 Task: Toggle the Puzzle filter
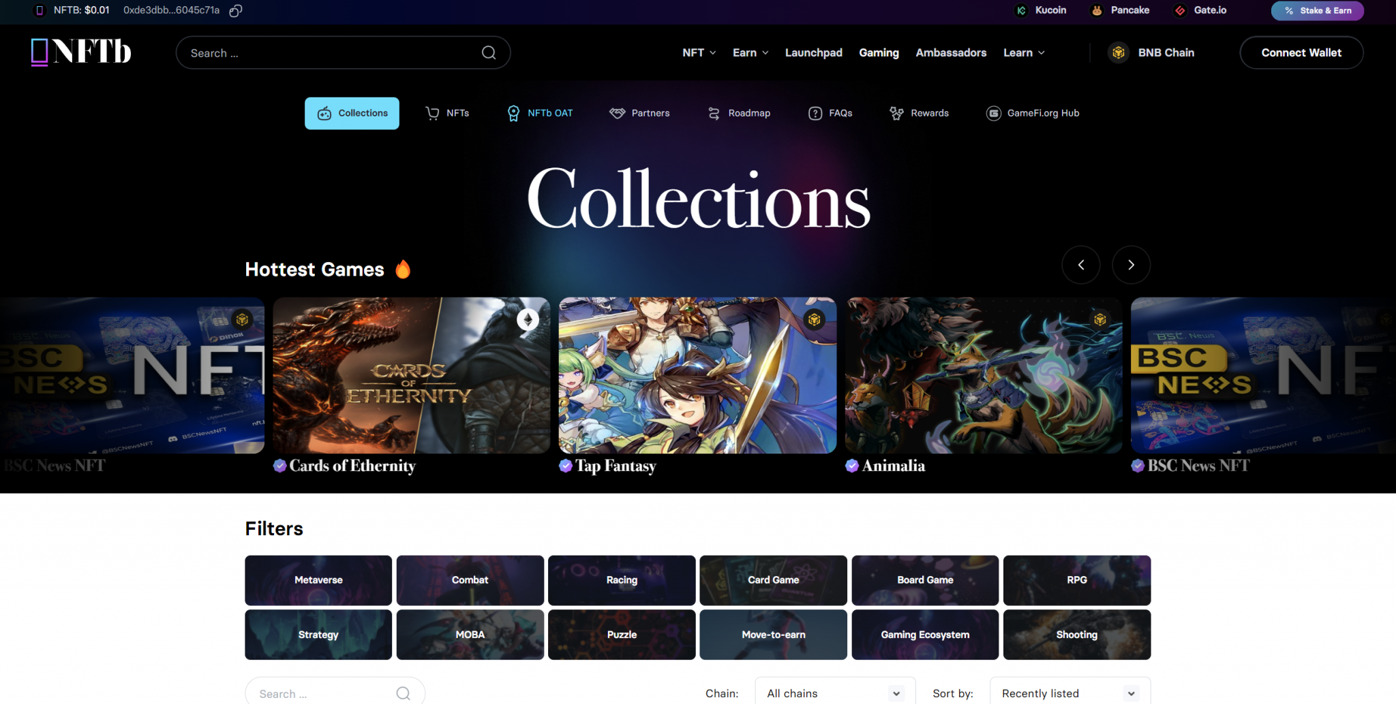point(622,635)
